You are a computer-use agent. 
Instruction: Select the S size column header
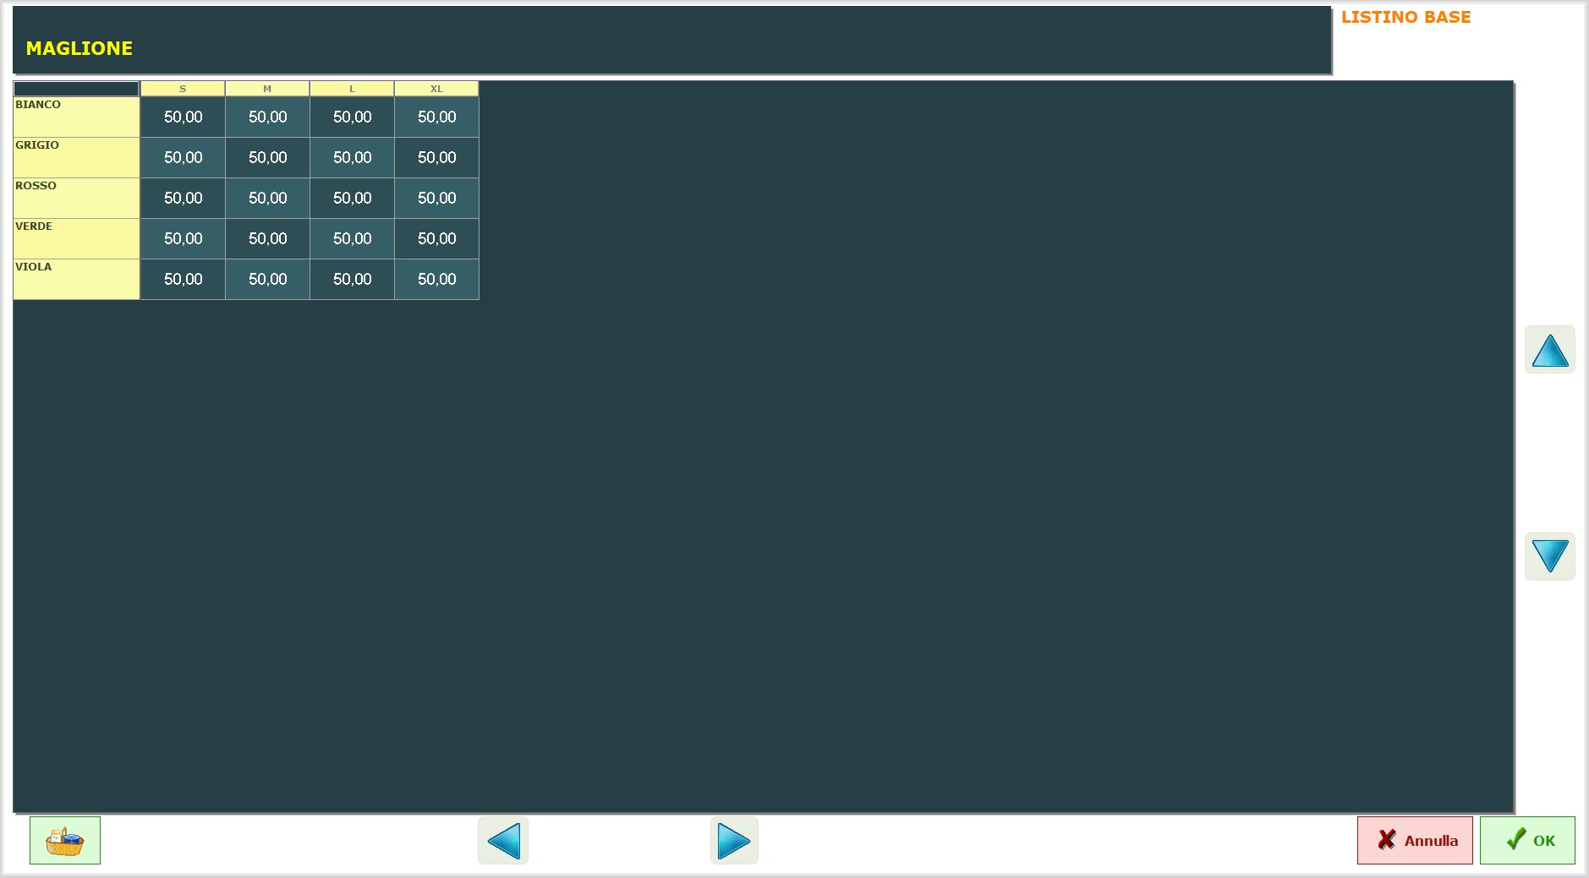coord(183,89)
